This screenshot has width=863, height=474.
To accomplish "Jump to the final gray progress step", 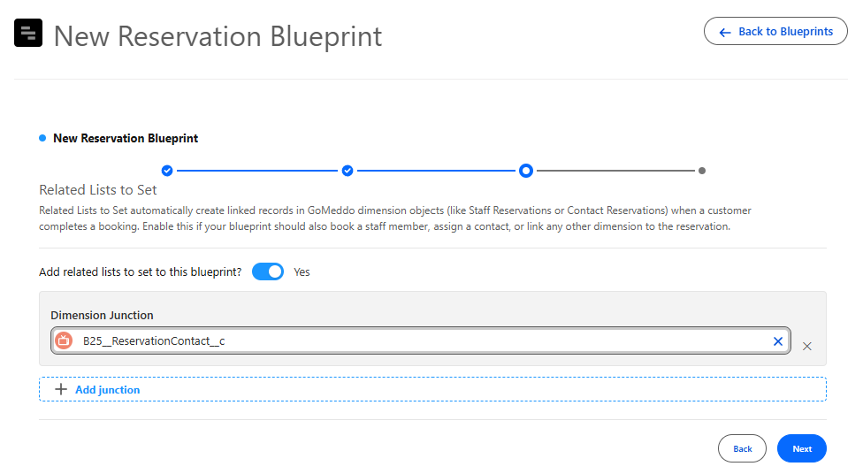I will 702,171.
